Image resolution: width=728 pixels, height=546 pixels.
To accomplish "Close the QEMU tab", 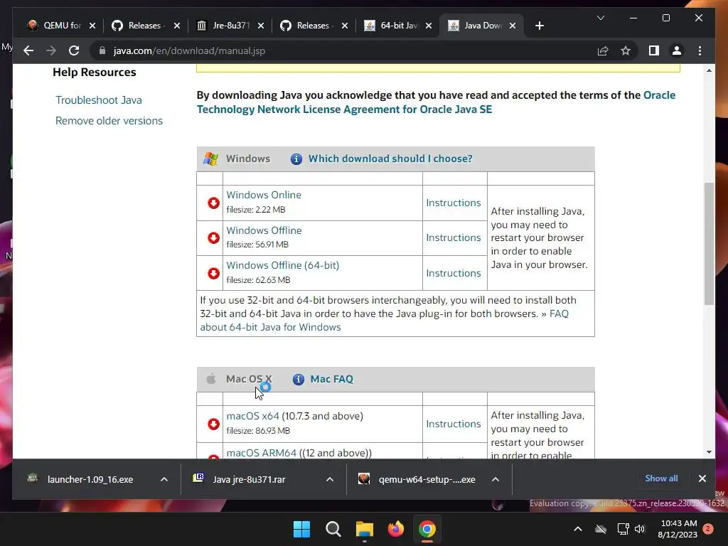I will pyautogui.click(x=92, y=26).
